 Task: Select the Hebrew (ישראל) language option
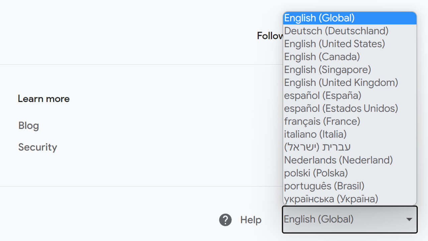pos(317,147)
